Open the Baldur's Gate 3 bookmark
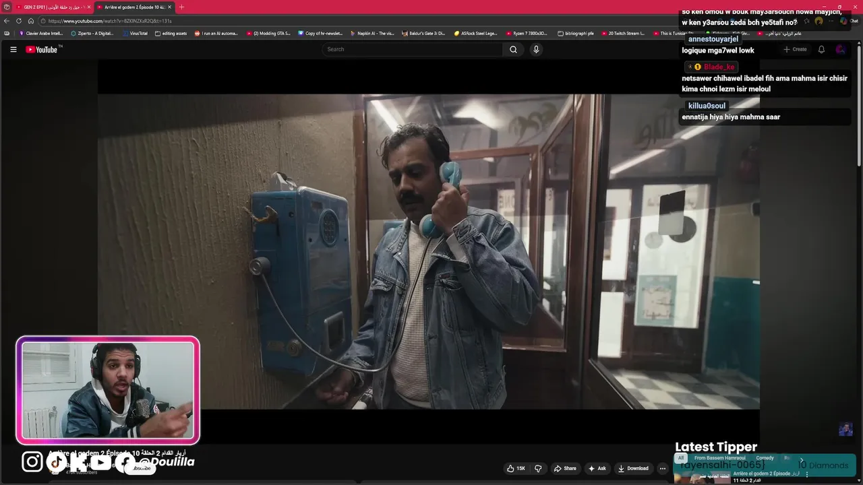863x485 pixels. click(x=423, y=33)
